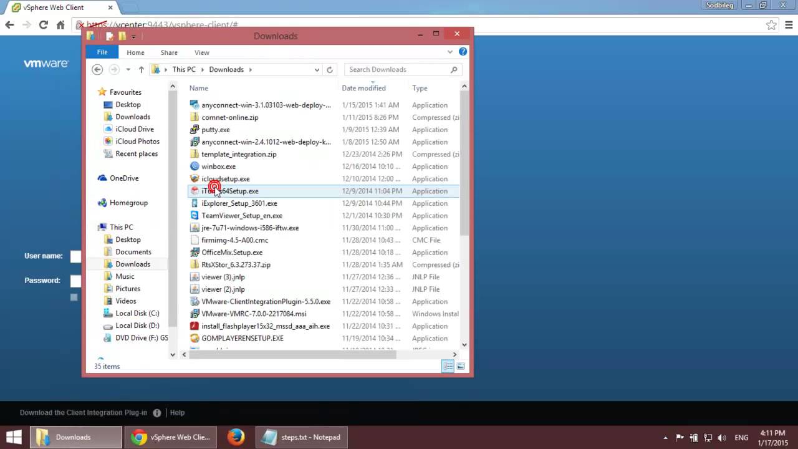The width and height of the screenshot is (798, 449).
Task: Sort by Type column header
Action: [x=420, y=89]
